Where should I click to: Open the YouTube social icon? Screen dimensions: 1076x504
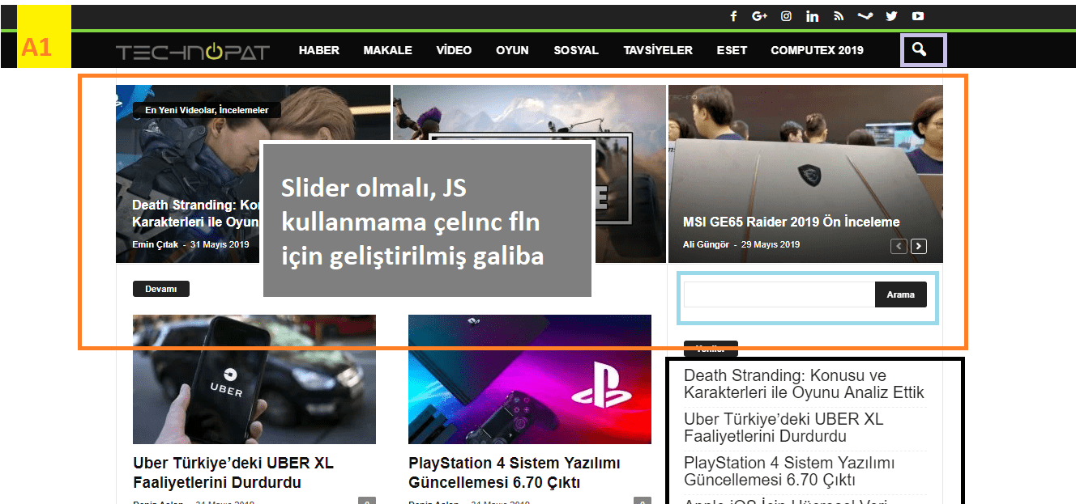tap(918, 16)
